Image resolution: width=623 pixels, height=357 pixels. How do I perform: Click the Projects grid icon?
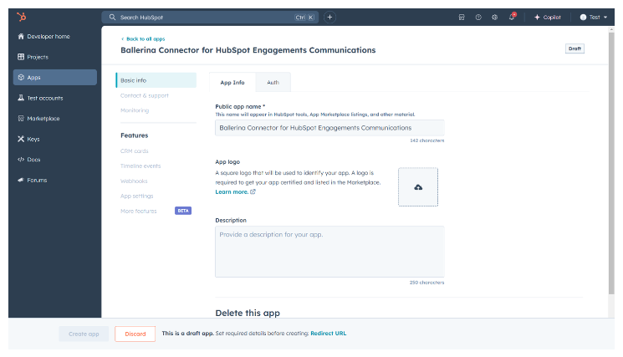click(x=21, y=57)
